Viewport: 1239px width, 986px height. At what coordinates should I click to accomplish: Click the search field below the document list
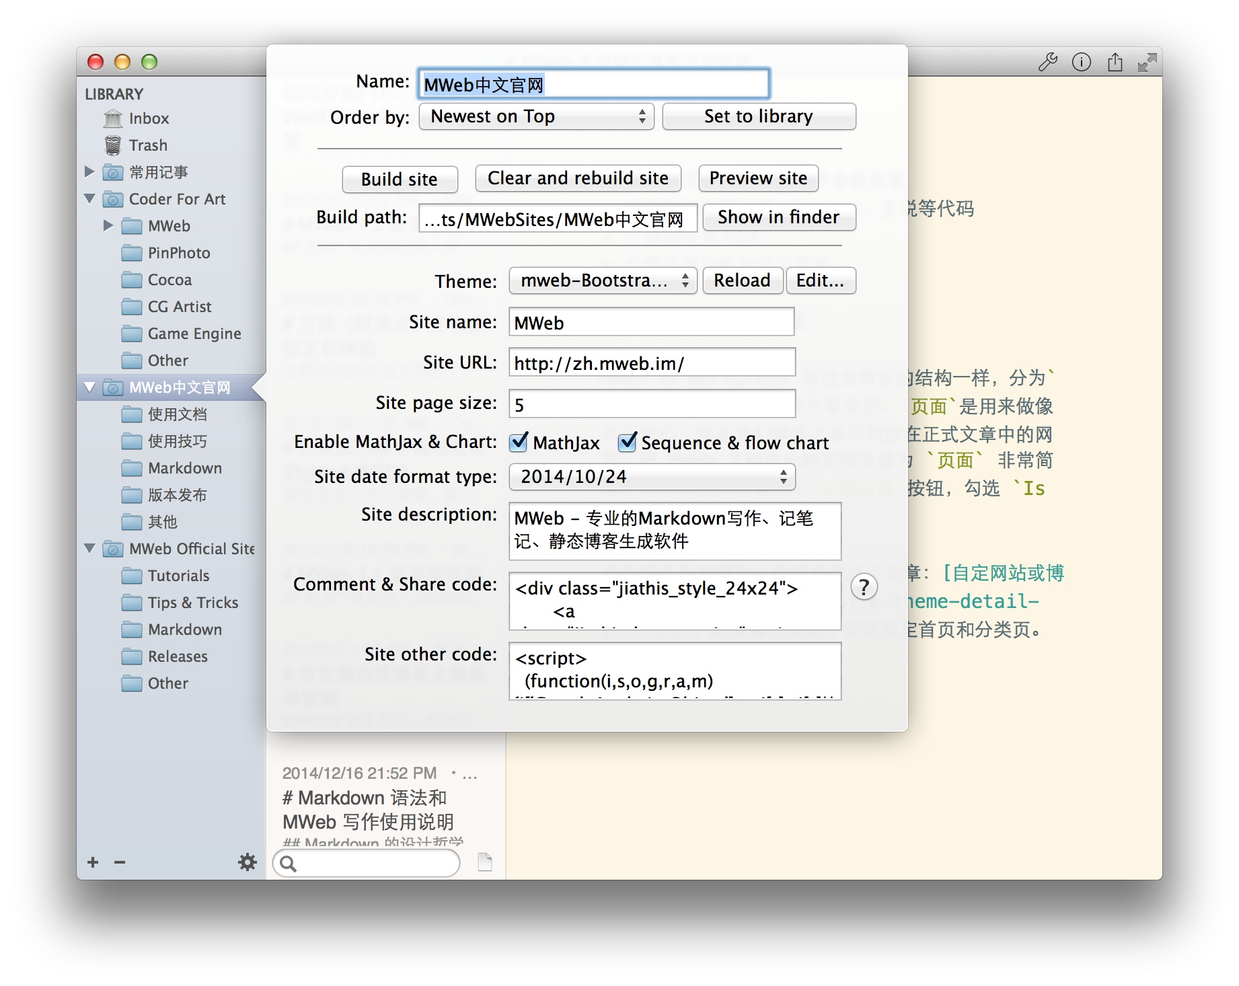point(367,863)
